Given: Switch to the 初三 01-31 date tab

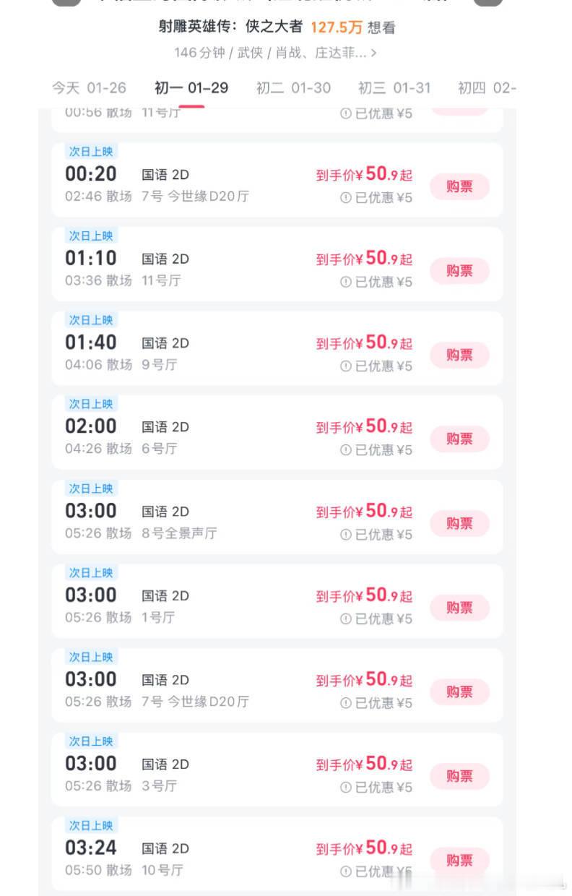Looking at the screenshot, I should (394, 88).
